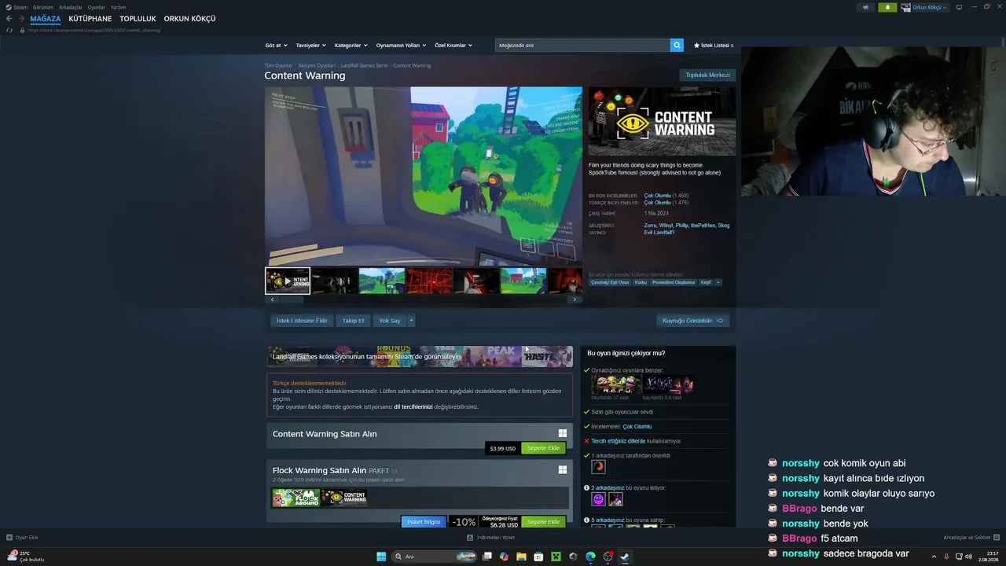Go back with the Steam back arrow

coord(9,19)
